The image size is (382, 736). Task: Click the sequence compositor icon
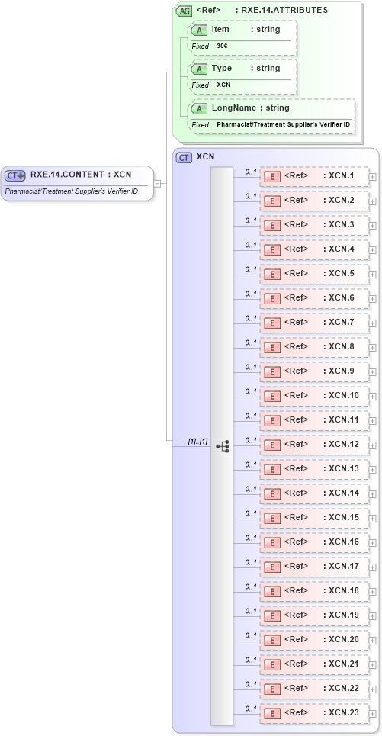pyautogui.click(x=223, y=446)
